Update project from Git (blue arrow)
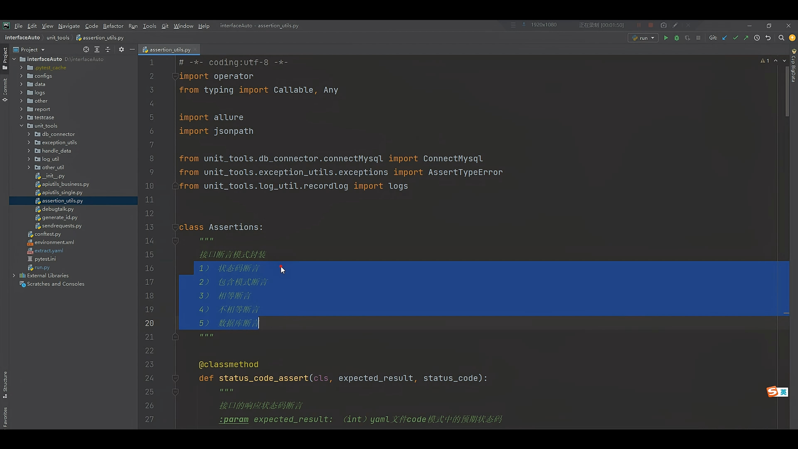Screen dimensions: 798x449 725,38
